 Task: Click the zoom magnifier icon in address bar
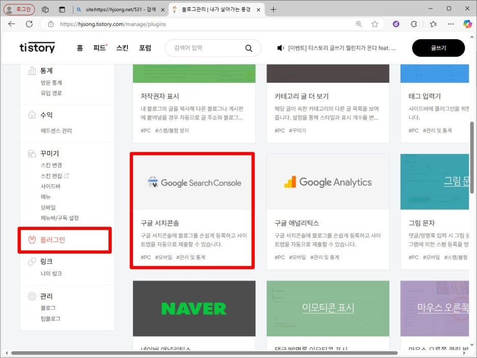(359, 24)
